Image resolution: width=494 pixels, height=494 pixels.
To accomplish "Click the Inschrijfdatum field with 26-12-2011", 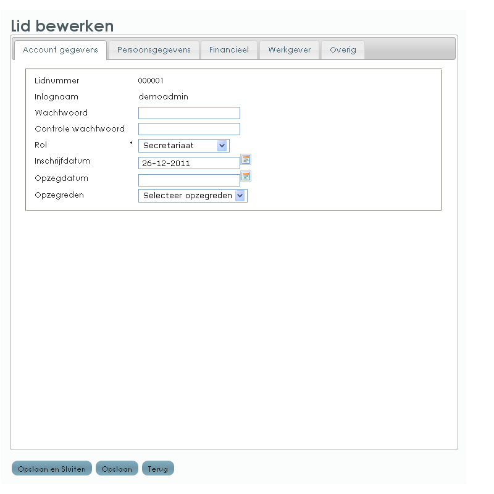I will coord(189,163).
